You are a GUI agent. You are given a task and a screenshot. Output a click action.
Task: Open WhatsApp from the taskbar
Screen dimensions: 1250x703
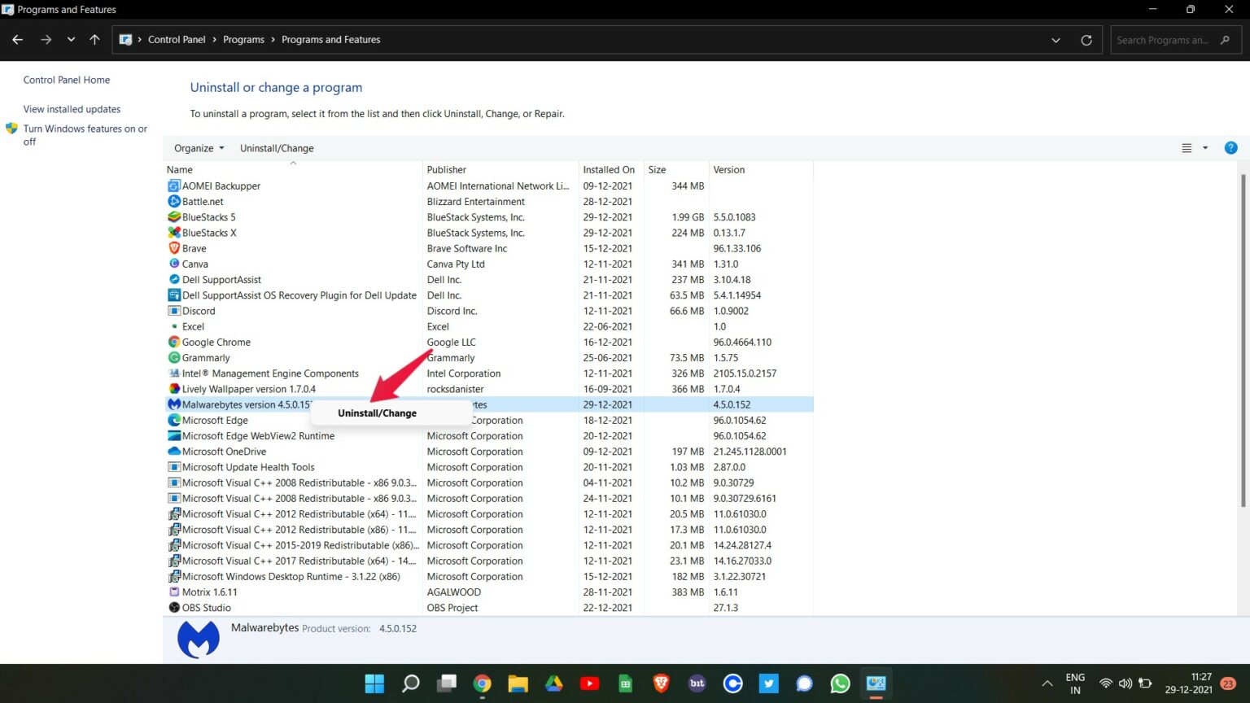[x=840, y=683]
